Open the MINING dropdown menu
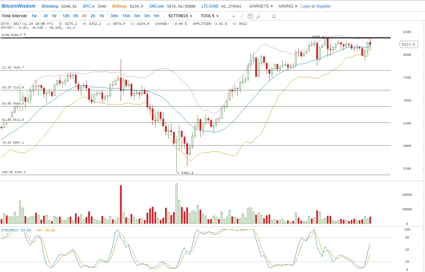 pyautogui.click(x=288, y=6)
